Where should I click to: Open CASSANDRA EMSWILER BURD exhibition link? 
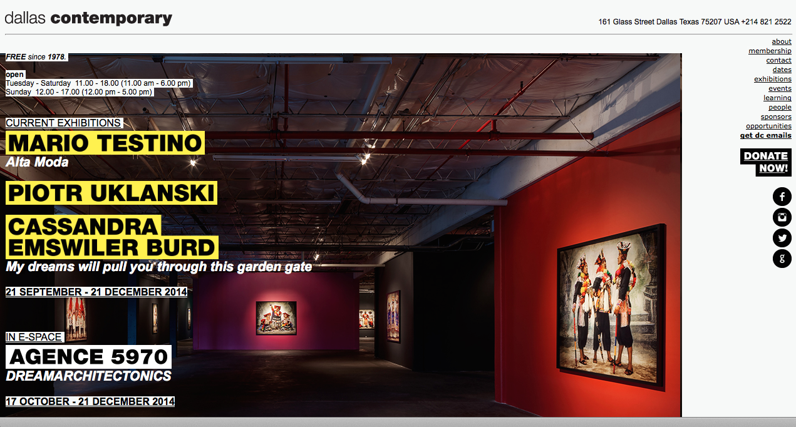[x=111, y=237]
